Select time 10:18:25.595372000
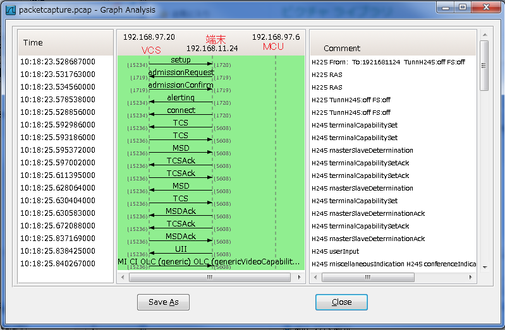 click(58, 150)
